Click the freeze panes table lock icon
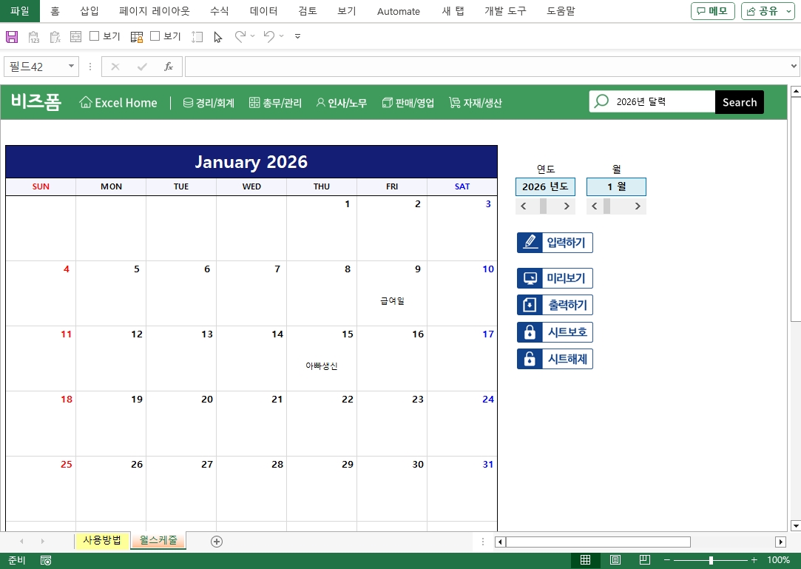 [x=137, y=37]
